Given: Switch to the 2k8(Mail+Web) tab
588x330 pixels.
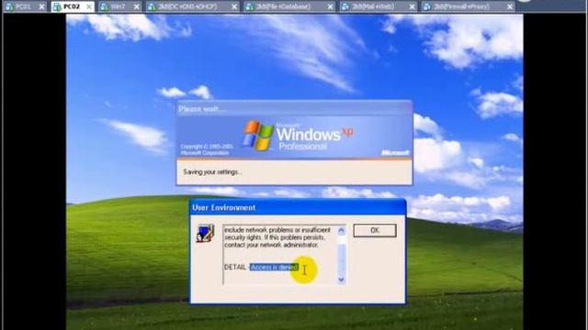Looking at the screenshot, I should click(378, 6).
